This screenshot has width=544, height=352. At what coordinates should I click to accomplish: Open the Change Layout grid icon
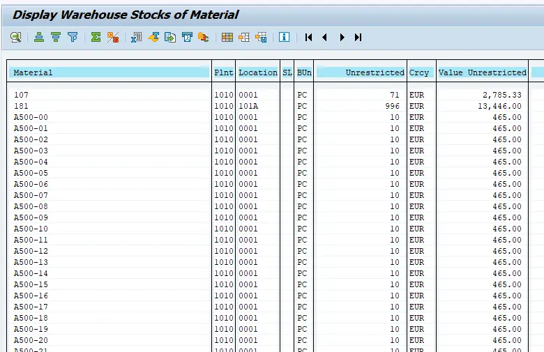tap(227, 38)
